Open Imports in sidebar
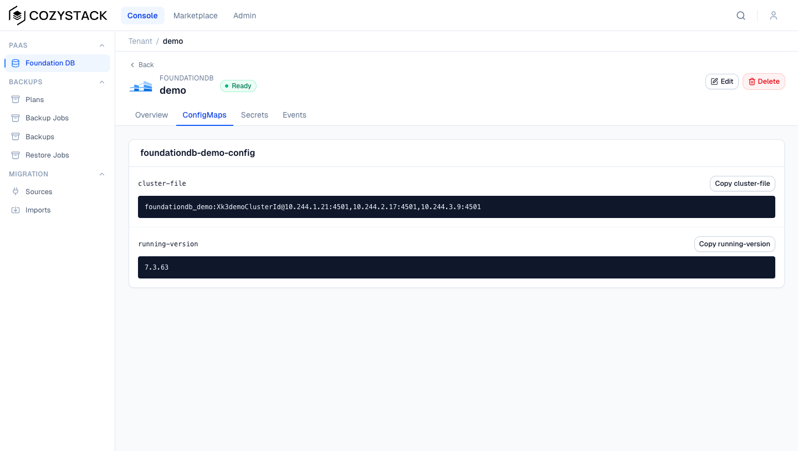The height and width of the screenshot is (451, 798). click(58, 210)
